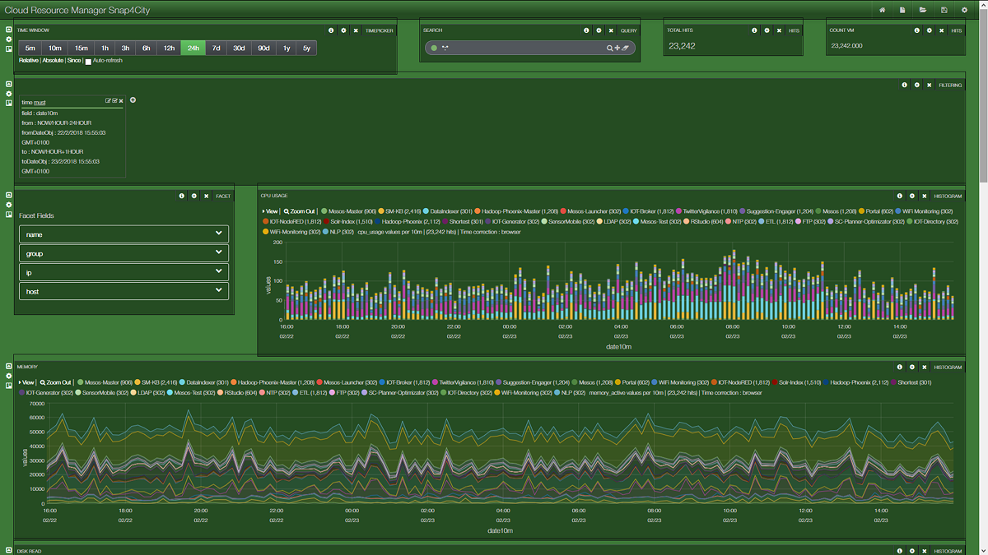Toggle the time filter's check icon
Image resolution: width=988 pixels, height=555 pixels.
point(114,101)
